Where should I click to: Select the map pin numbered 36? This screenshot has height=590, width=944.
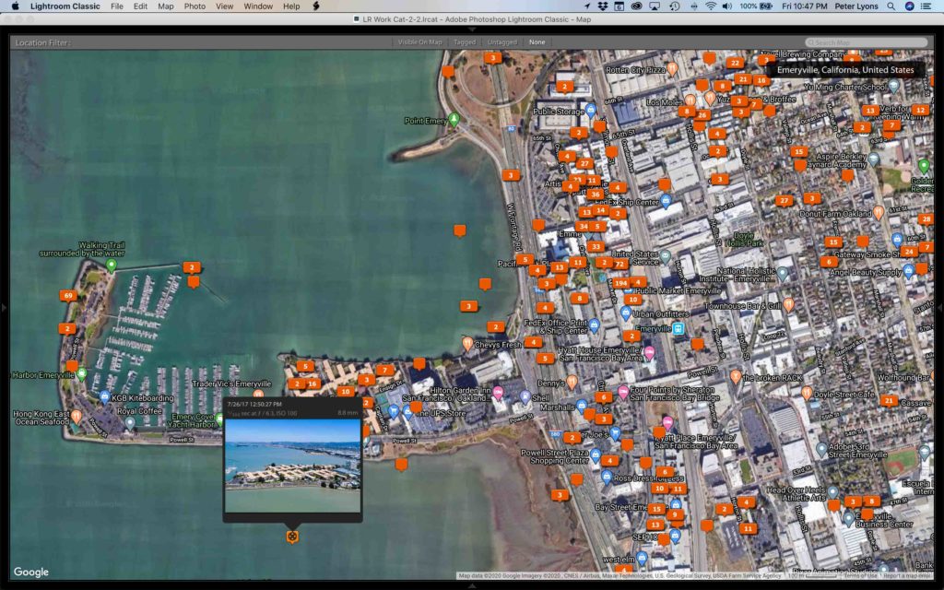[596, 195]
